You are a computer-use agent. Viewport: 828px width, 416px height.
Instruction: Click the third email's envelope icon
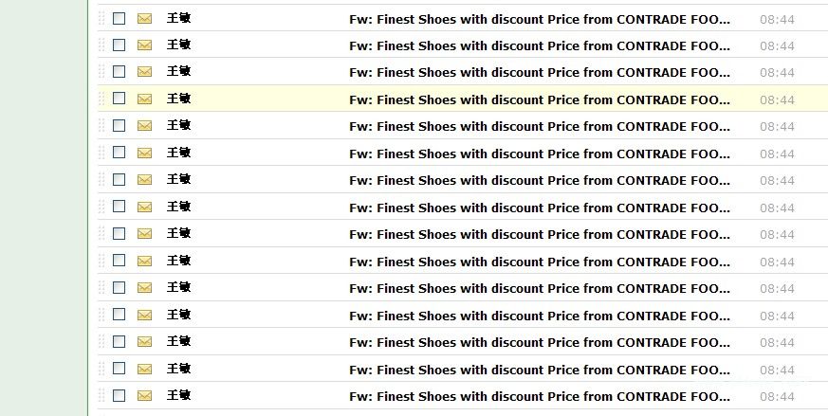pos(144,71)
